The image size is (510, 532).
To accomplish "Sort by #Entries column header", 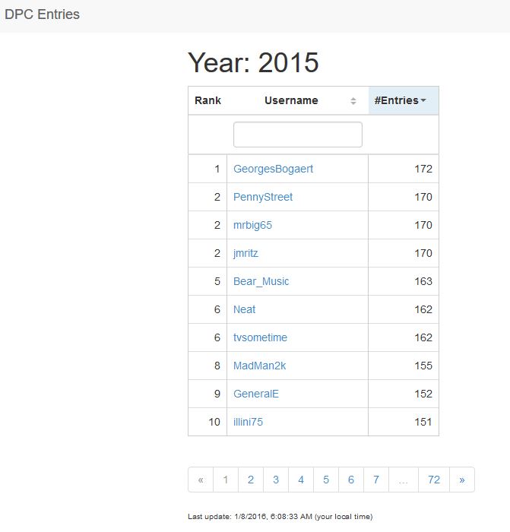I will (404, 100).
